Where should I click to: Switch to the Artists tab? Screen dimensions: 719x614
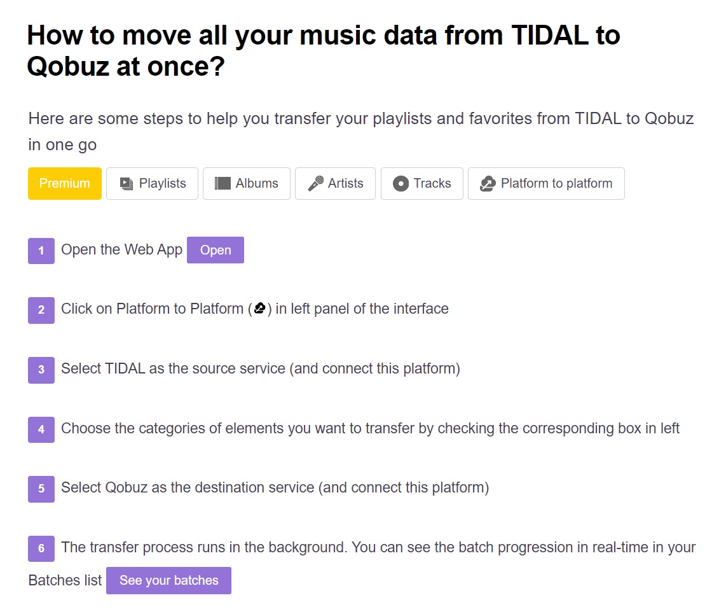(336, 184)
